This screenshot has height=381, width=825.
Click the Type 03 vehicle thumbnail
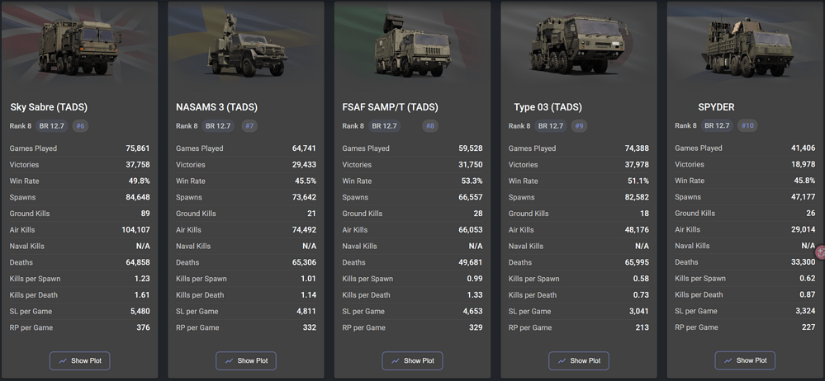(x=578, y=49)
